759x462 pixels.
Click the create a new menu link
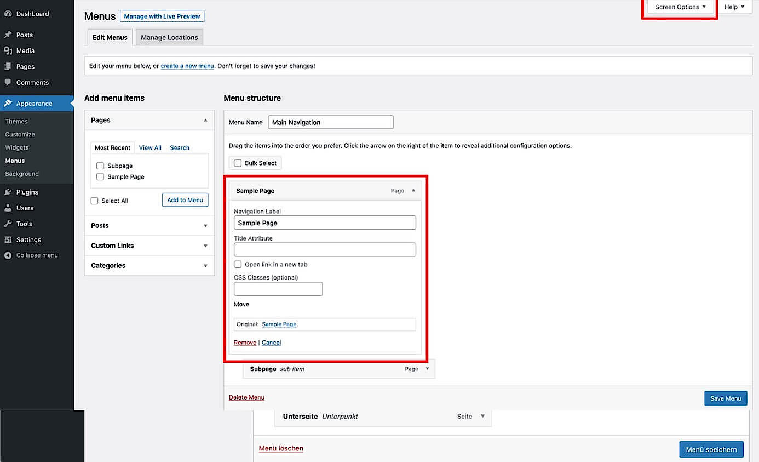coord(187,65)
